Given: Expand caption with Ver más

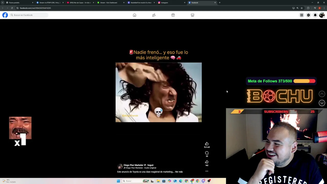Looking at the screenshot, I should [x=179, y=172].
